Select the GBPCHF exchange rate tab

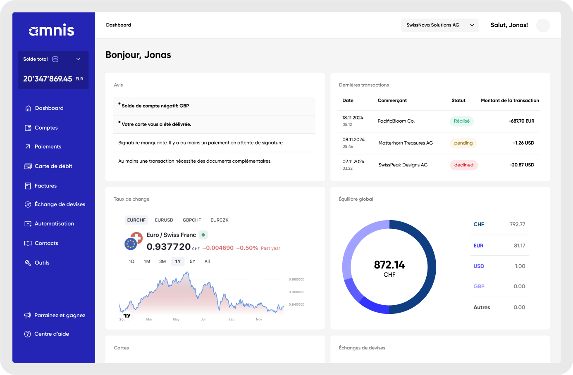tap(192, 220)
